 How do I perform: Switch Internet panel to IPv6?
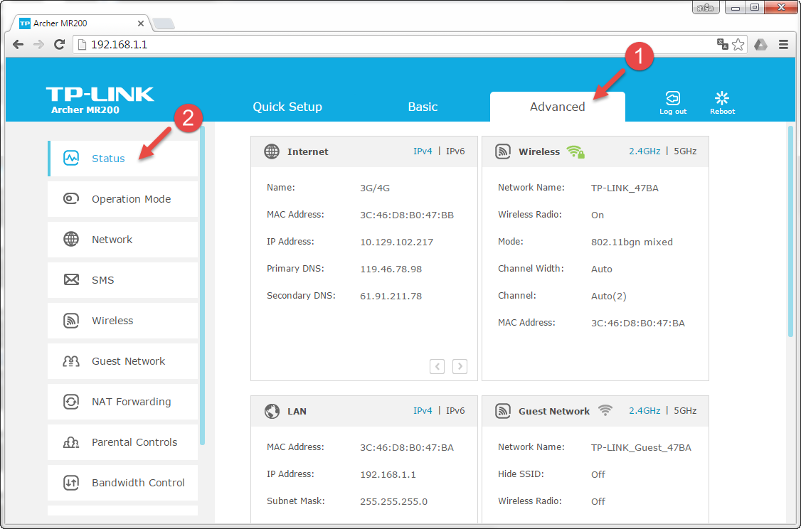pos(455,151)
